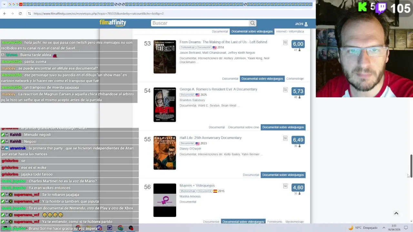
Task: Click the 6,49 rating box
Action: coord(298,140)
